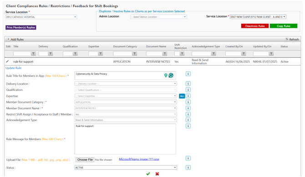Open the Service Location 0912 CATHOLIC HOSPITAL dropdown
Screen dimensions: 305x177
[41, 17]
